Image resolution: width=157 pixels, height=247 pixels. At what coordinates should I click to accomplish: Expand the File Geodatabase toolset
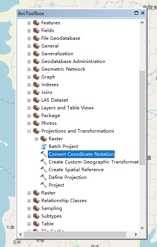click(x=29, y=38)
